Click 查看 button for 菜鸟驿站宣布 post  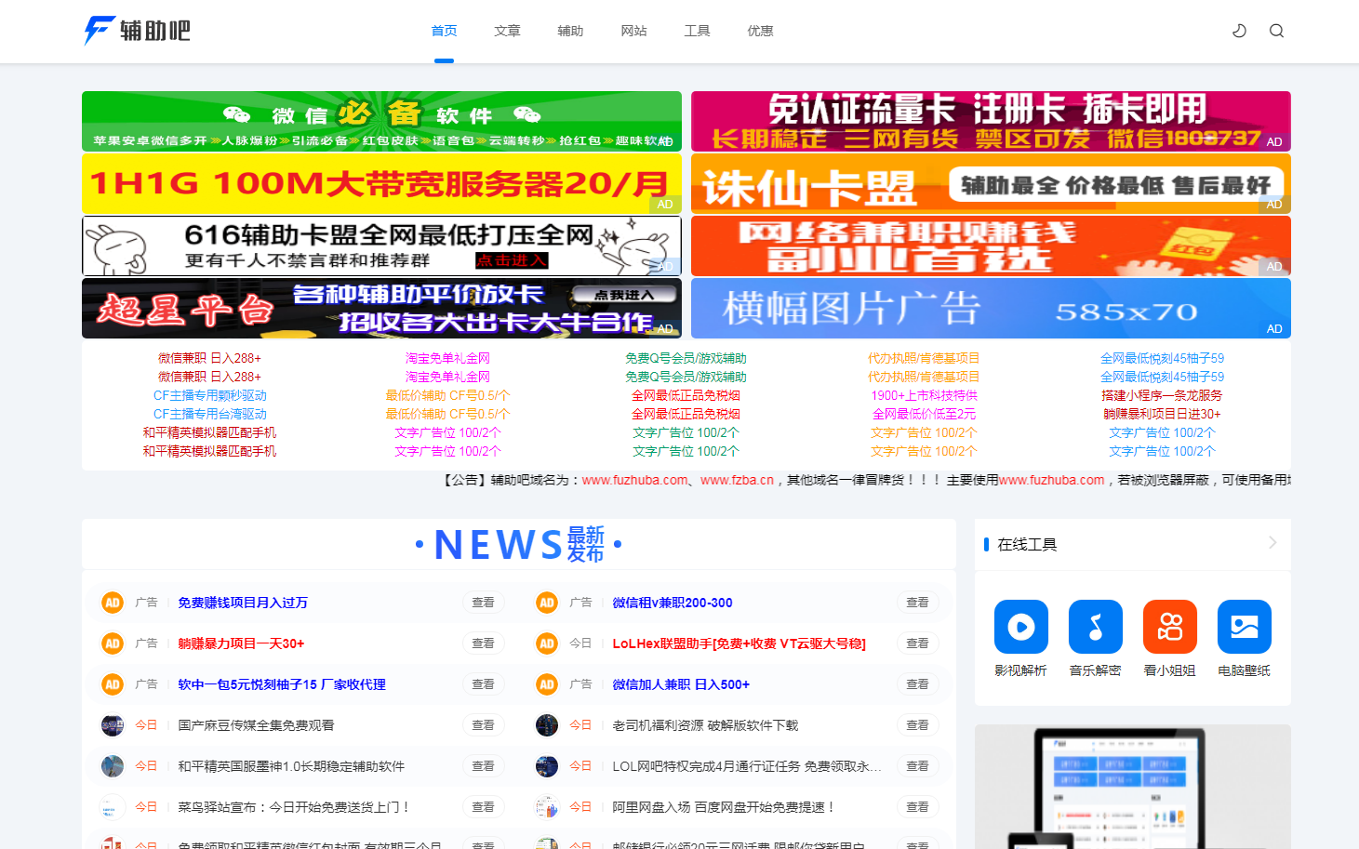coord(483,807)
